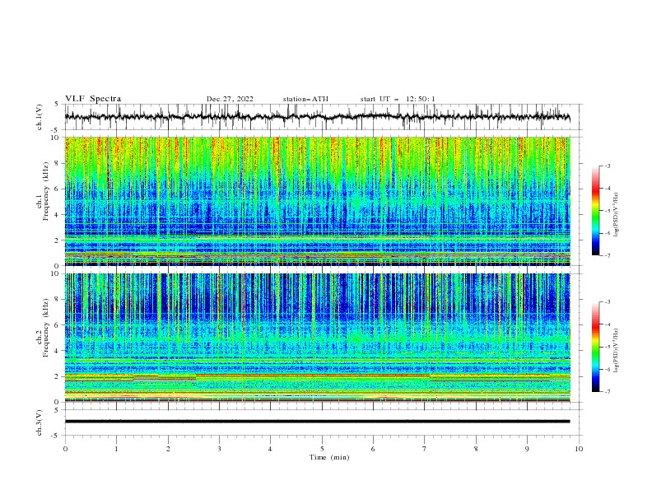
Task: Select the "start UT = 12:50:1" text
Action: (398, 99)
